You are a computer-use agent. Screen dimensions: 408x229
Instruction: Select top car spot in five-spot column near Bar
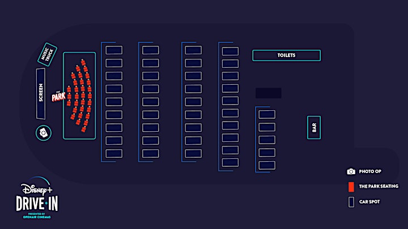point(267,114)
